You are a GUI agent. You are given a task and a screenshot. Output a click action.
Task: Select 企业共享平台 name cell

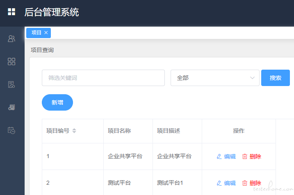pos(128,156)
